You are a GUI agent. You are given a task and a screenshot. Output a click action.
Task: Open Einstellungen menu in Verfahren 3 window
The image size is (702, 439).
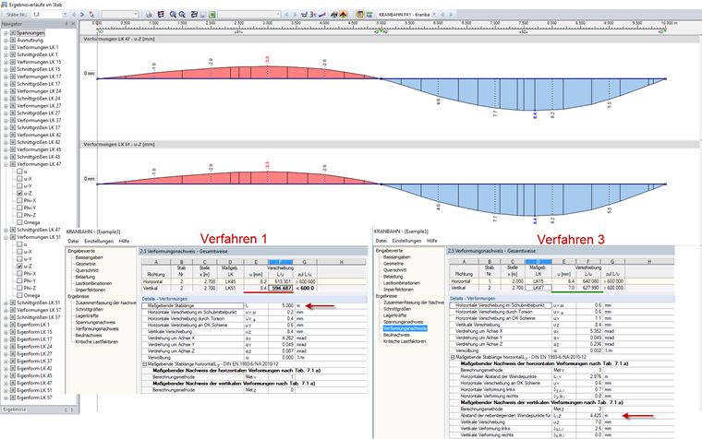[407, 241]
